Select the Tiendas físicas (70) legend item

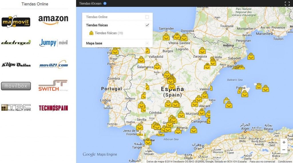tap(106, 33)
